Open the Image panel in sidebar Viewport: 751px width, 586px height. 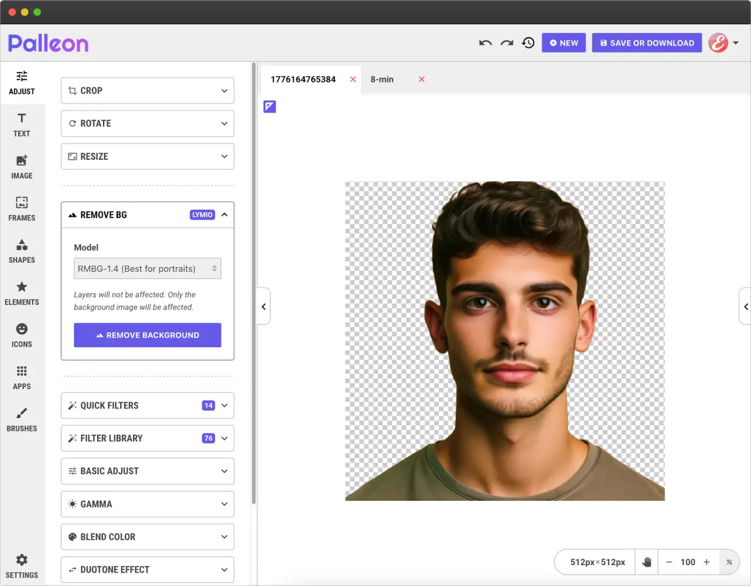[22, 167]
